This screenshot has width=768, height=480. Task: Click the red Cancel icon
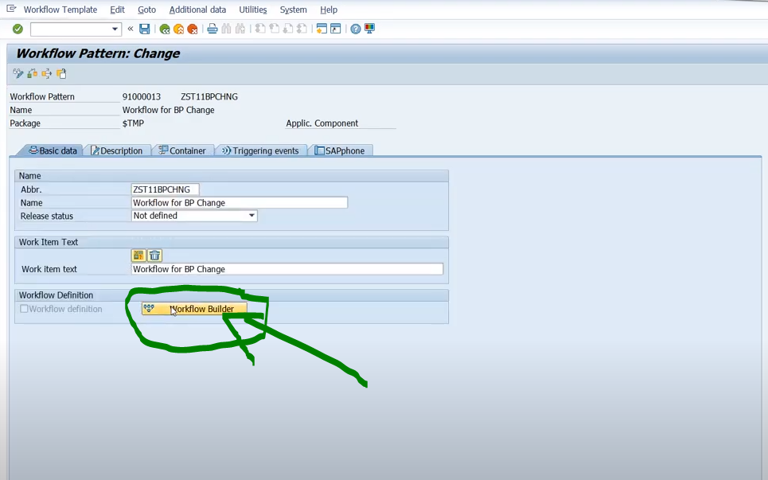[193, 29]
